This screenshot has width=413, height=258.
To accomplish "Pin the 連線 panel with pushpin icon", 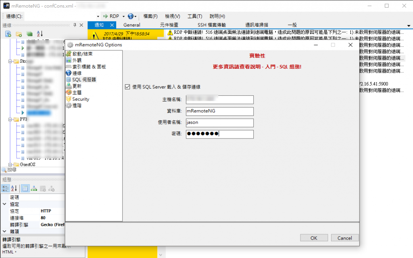I will click(75, 25).
